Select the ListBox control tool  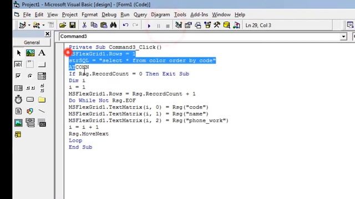18,88
